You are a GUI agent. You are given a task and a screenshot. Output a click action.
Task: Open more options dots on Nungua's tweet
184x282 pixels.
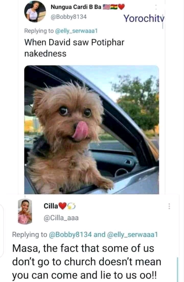click(x=156, y=7)
